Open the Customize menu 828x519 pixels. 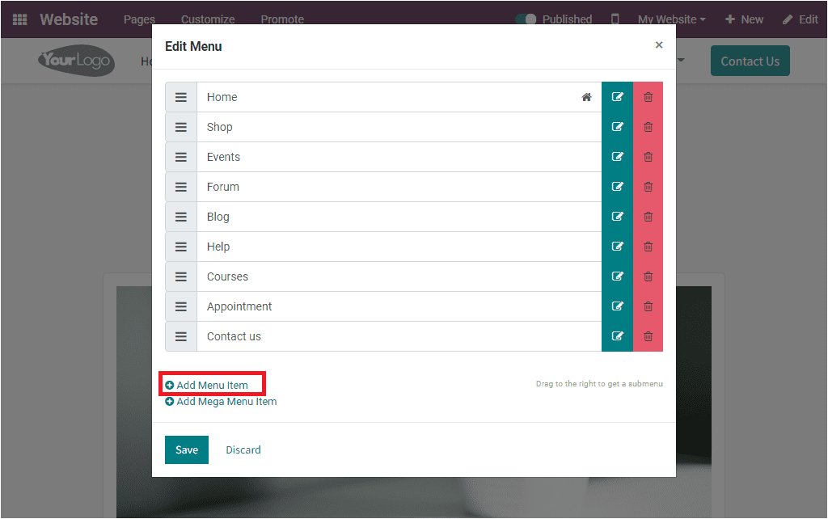208,19
